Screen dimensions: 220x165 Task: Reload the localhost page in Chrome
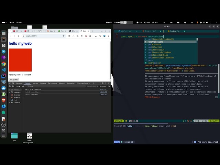(19, 36)
